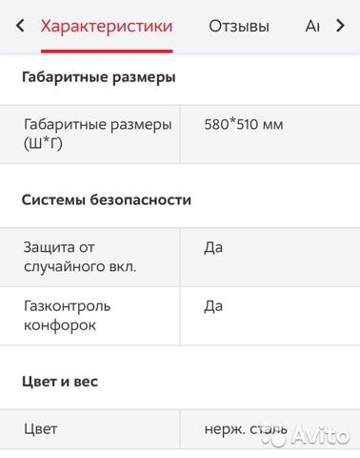360x458 pixels.
Task: Open the partially visible tab after Отзывы
Action: pyautogui.click(x=312, y=26)
